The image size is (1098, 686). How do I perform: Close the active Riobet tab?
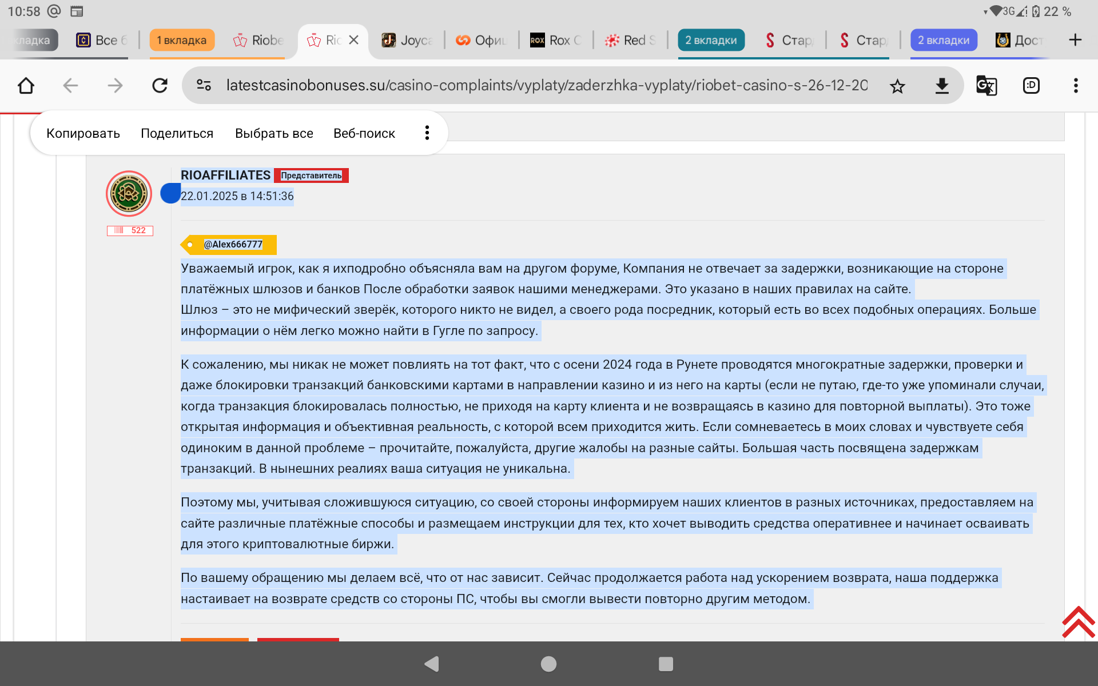click(x=354, y=40)
